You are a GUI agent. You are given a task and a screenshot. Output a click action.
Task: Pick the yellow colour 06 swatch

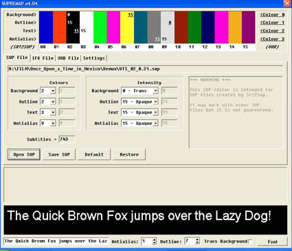point(127,27)
